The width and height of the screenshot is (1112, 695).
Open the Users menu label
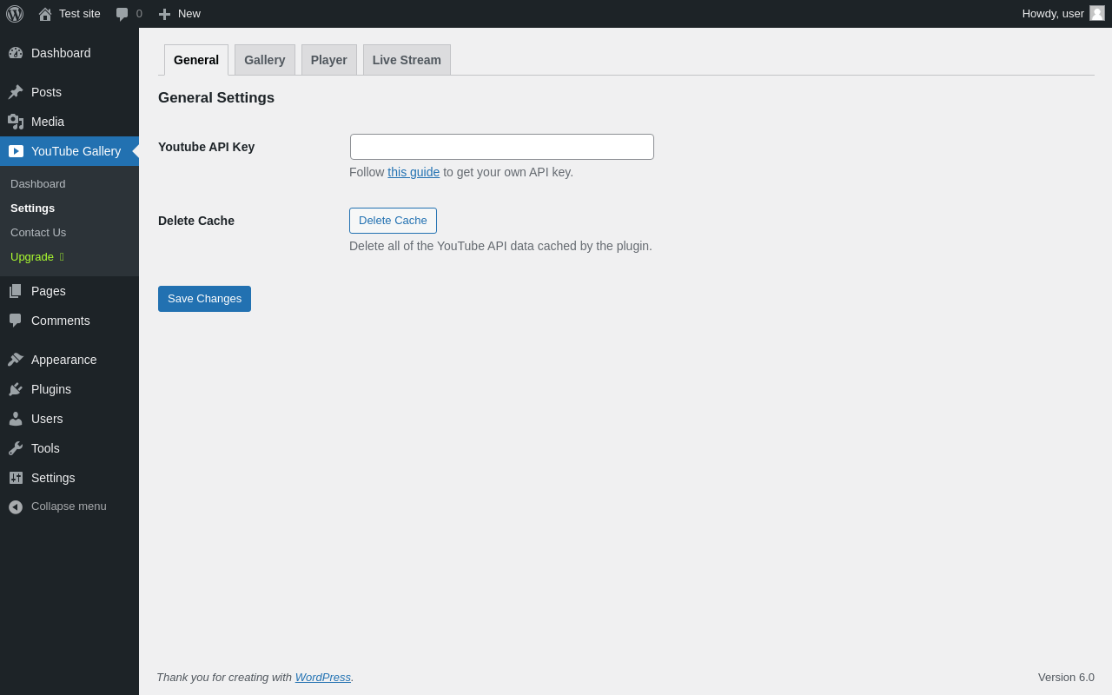click(x=47, y=419)
